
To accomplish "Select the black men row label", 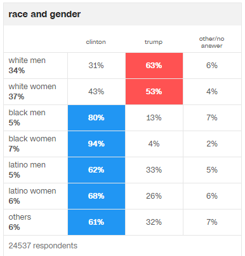I will point(27,113).
